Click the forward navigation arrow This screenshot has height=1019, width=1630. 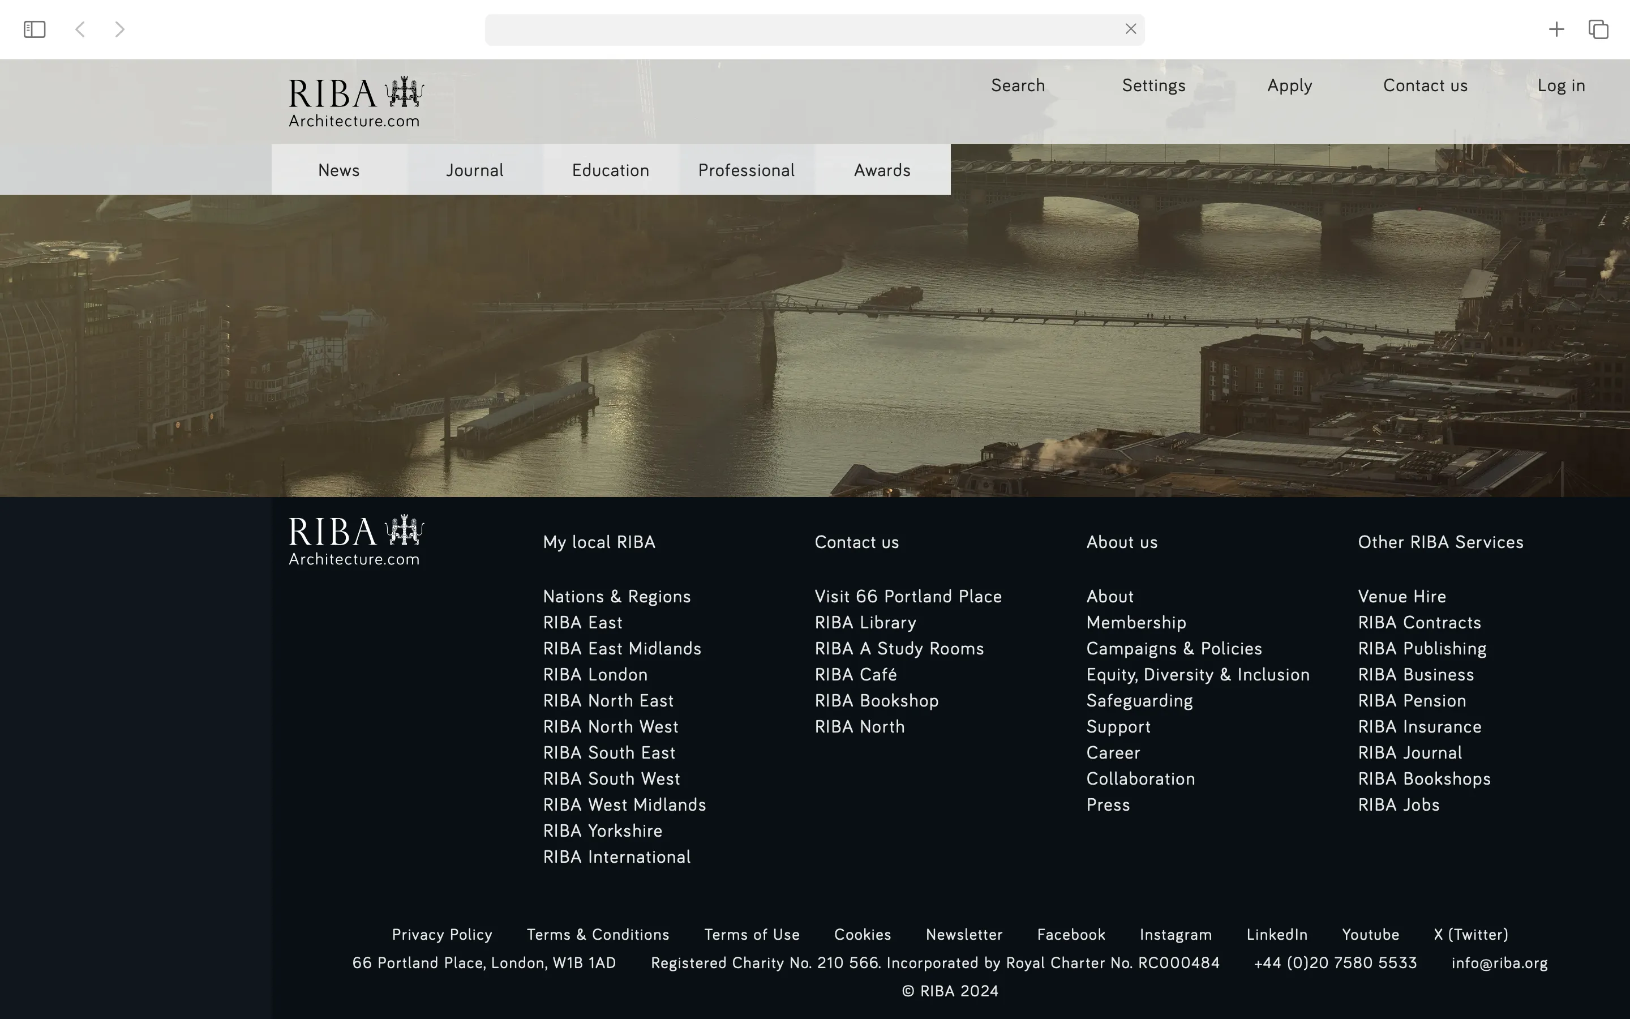pyautogui.click(x=119, y=29)
